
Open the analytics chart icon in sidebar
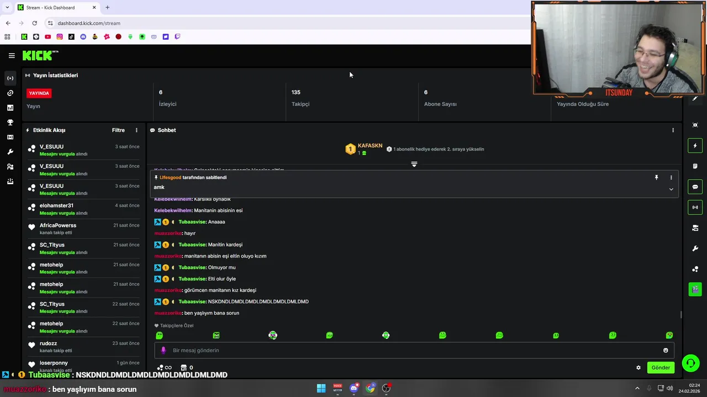pyautogui.click(x=10, y=108)
